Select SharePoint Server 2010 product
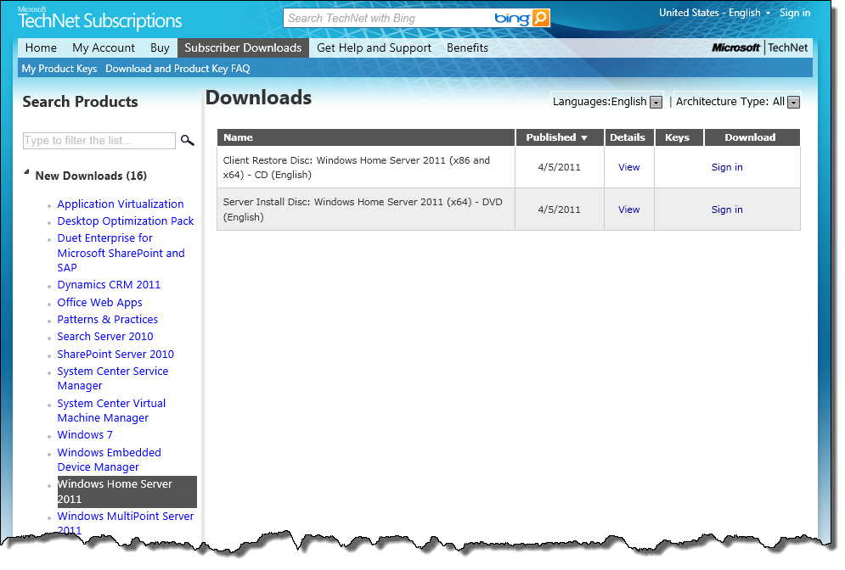The height and width of the screenshot is (570, 845). tap(115, 355)
